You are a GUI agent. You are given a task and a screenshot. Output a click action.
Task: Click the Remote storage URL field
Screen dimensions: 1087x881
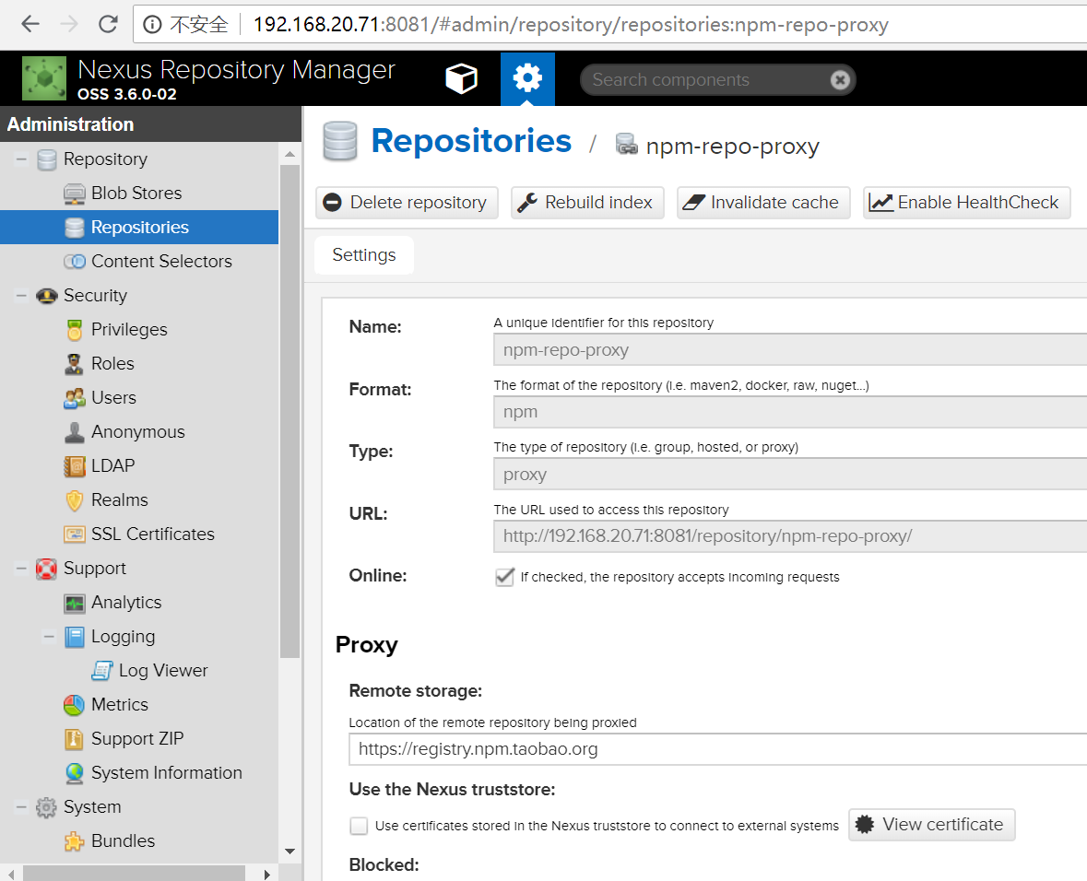tap(717, 749)
